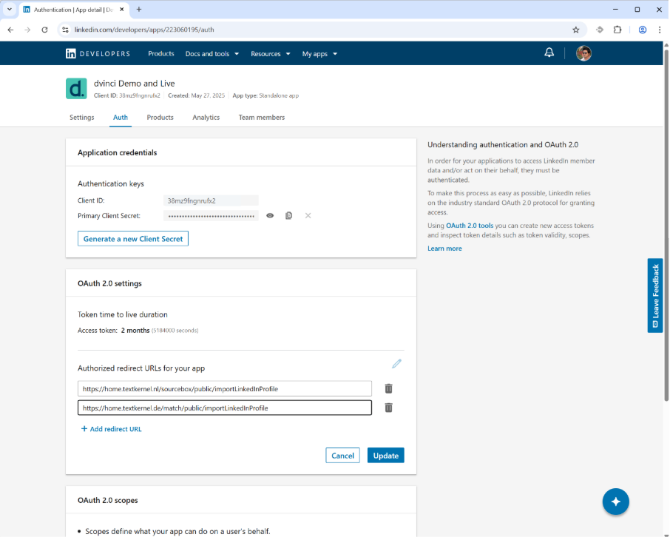Image resolution: width=670 pixels, height=537 pixels.
Task: Delete the textkernel.de match redirect URL
Action: [388, 408]
